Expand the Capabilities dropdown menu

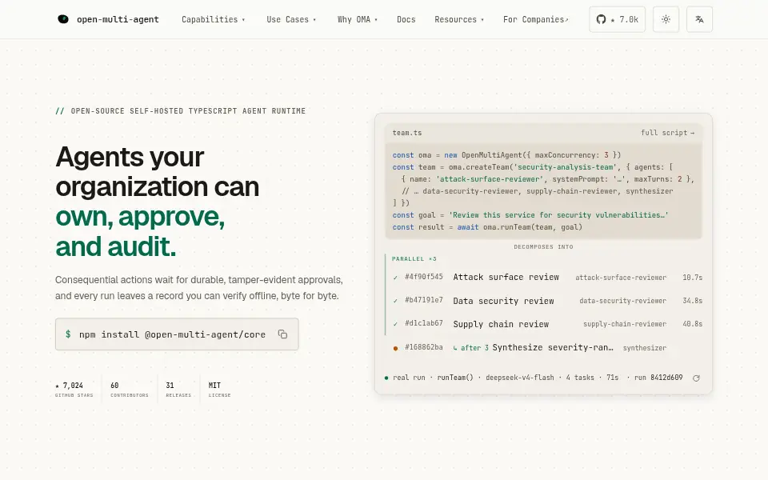click(213, 19)
